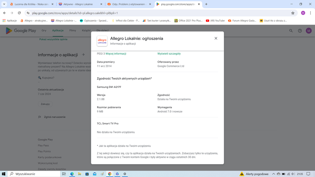Open Allegro - atrakcyjne bookmark
This screenshot has width=315, height=177.
(x=34, y=21)
